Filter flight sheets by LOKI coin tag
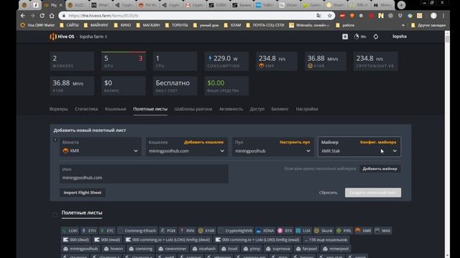 pos(70,231)
